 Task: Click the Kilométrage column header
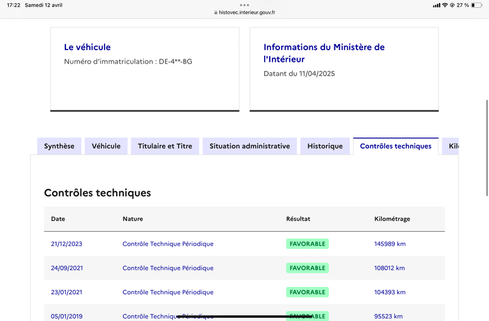[x=392, y=219]
